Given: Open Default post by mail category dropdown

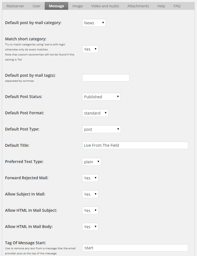Looking at the screenshot, I should coord(94,23).
